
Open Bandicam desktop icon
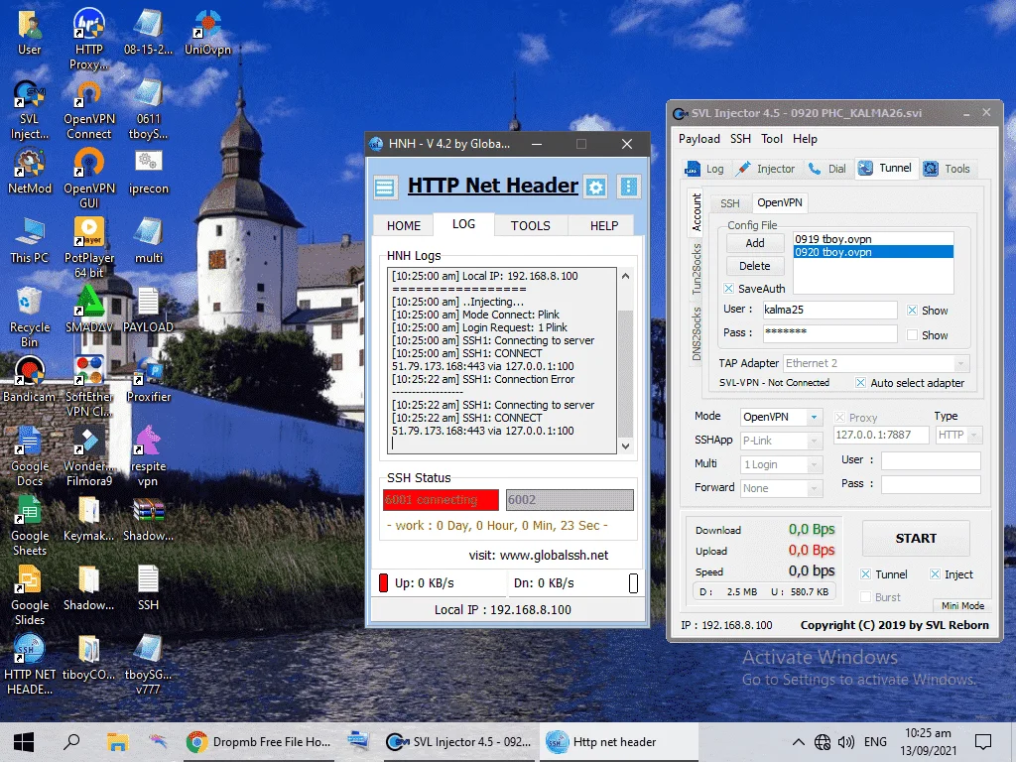point(29,379)
